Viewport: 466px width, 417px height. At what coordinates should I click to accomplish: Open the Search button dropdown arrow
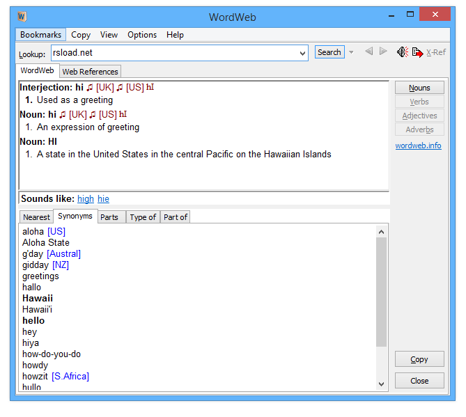pyautogui.click(x=352, y=52)
